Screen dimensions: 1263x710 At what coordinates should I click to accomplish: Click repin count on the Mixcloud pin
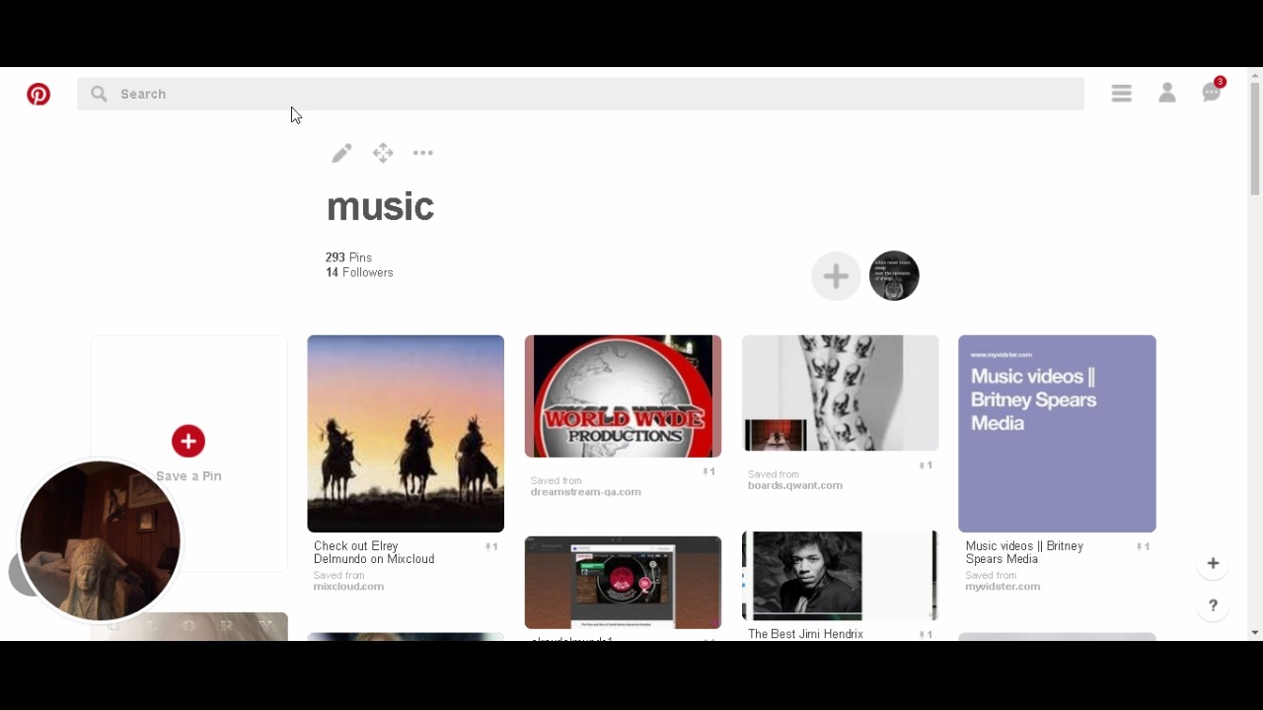(x=491, y=546)
